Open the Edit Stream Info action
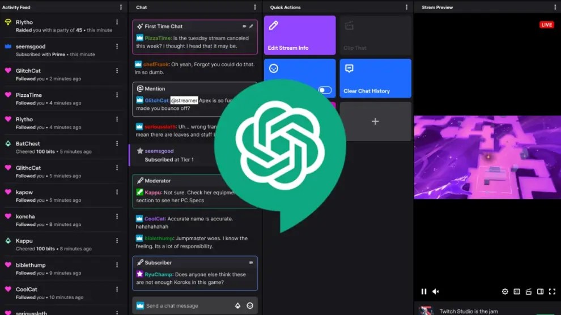Image resolution: width=561 pixels, height=315 pixels. tap(300, 35)
